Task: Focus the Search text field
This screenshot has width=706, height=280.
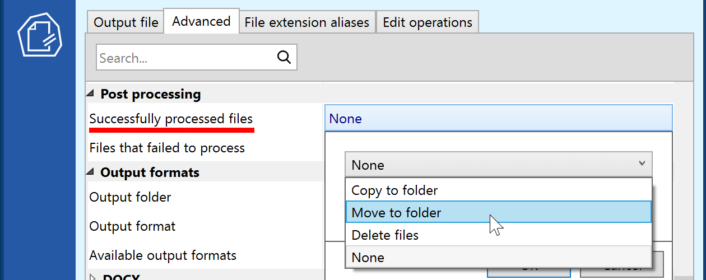Action: pos(186,58)
